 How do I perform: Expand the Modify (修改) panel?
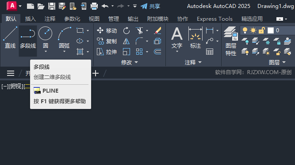point(130,62)
